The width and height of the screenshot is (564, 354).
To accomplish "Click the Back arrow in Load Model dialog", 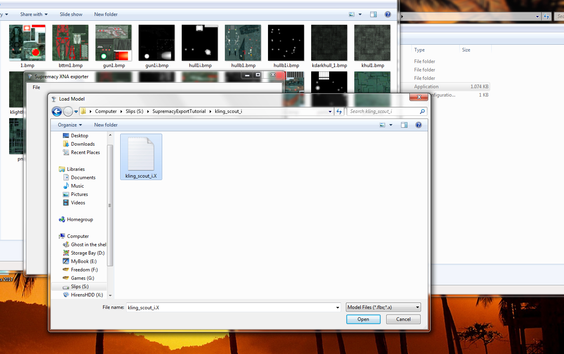I will tap(57, 112).
